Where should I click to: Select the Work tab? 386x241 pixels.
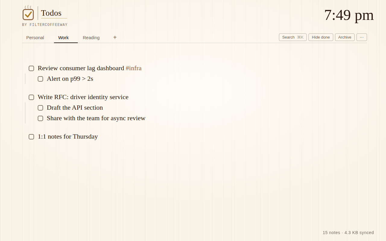pyautogui.click(x=64, y=38)
